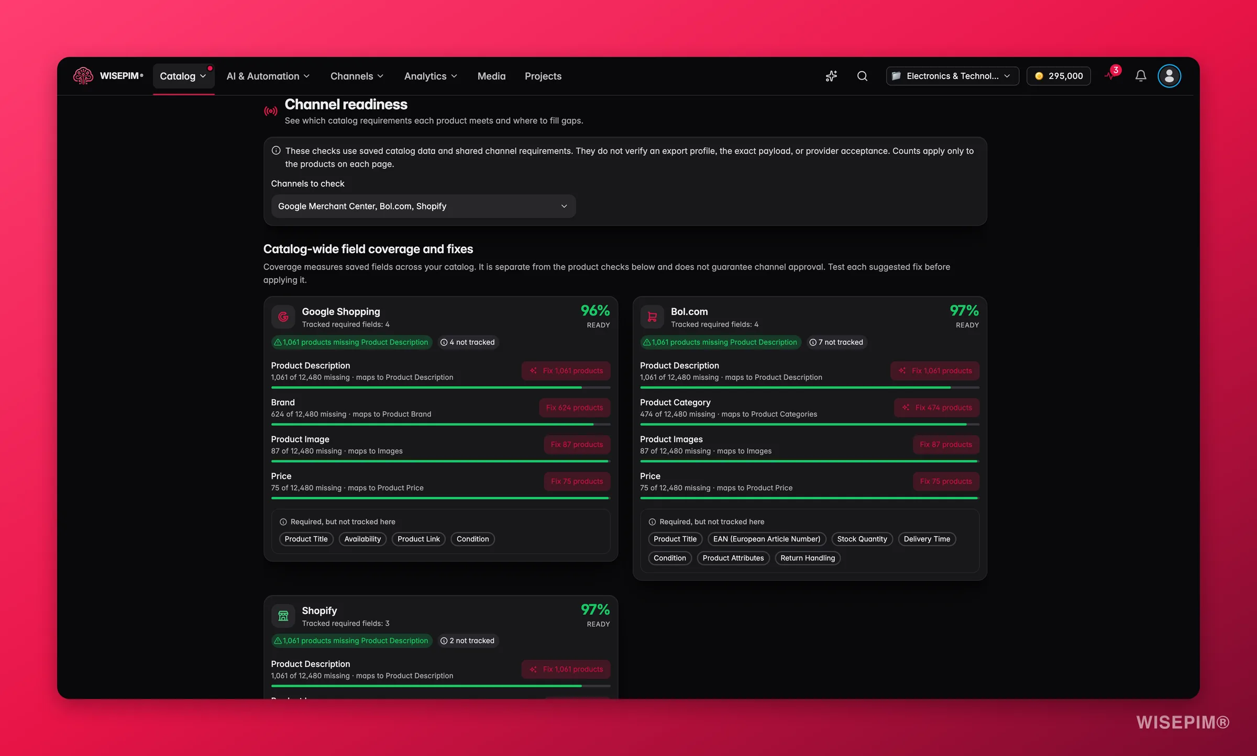Viewport: 1257px width, 756px height.
Task: Select the EAN (European Article Number) chip
Action: click(767, 539)
